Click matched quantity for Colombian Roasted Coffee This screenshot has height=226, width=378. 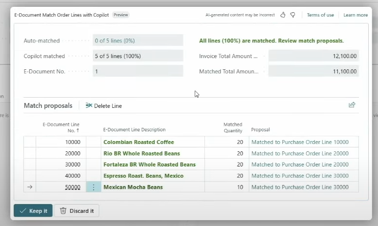point(240,142)
